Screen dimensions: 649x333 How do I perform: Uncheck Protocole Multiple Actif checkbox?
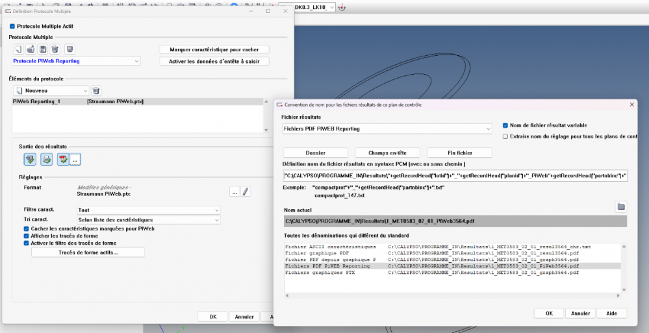12,27
